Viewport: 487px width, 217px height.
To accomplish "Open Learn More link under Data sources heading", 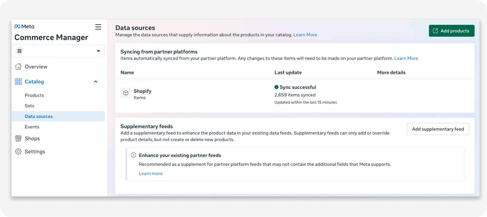I will 305,35.
